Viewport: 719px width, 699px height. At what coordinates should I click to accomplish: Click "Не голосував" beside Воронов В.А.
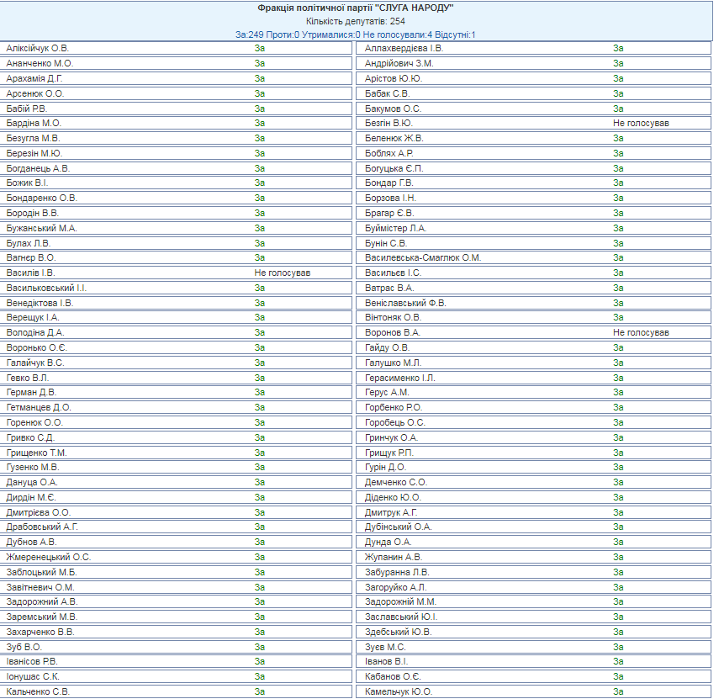pos(641,333)
